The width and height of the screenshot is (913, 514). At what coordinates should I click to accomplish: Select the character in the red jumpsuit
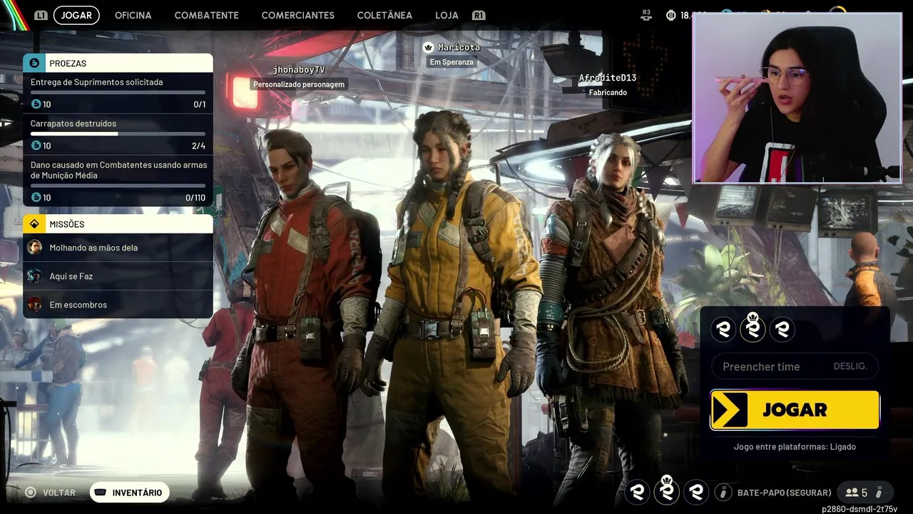[307, 314]
